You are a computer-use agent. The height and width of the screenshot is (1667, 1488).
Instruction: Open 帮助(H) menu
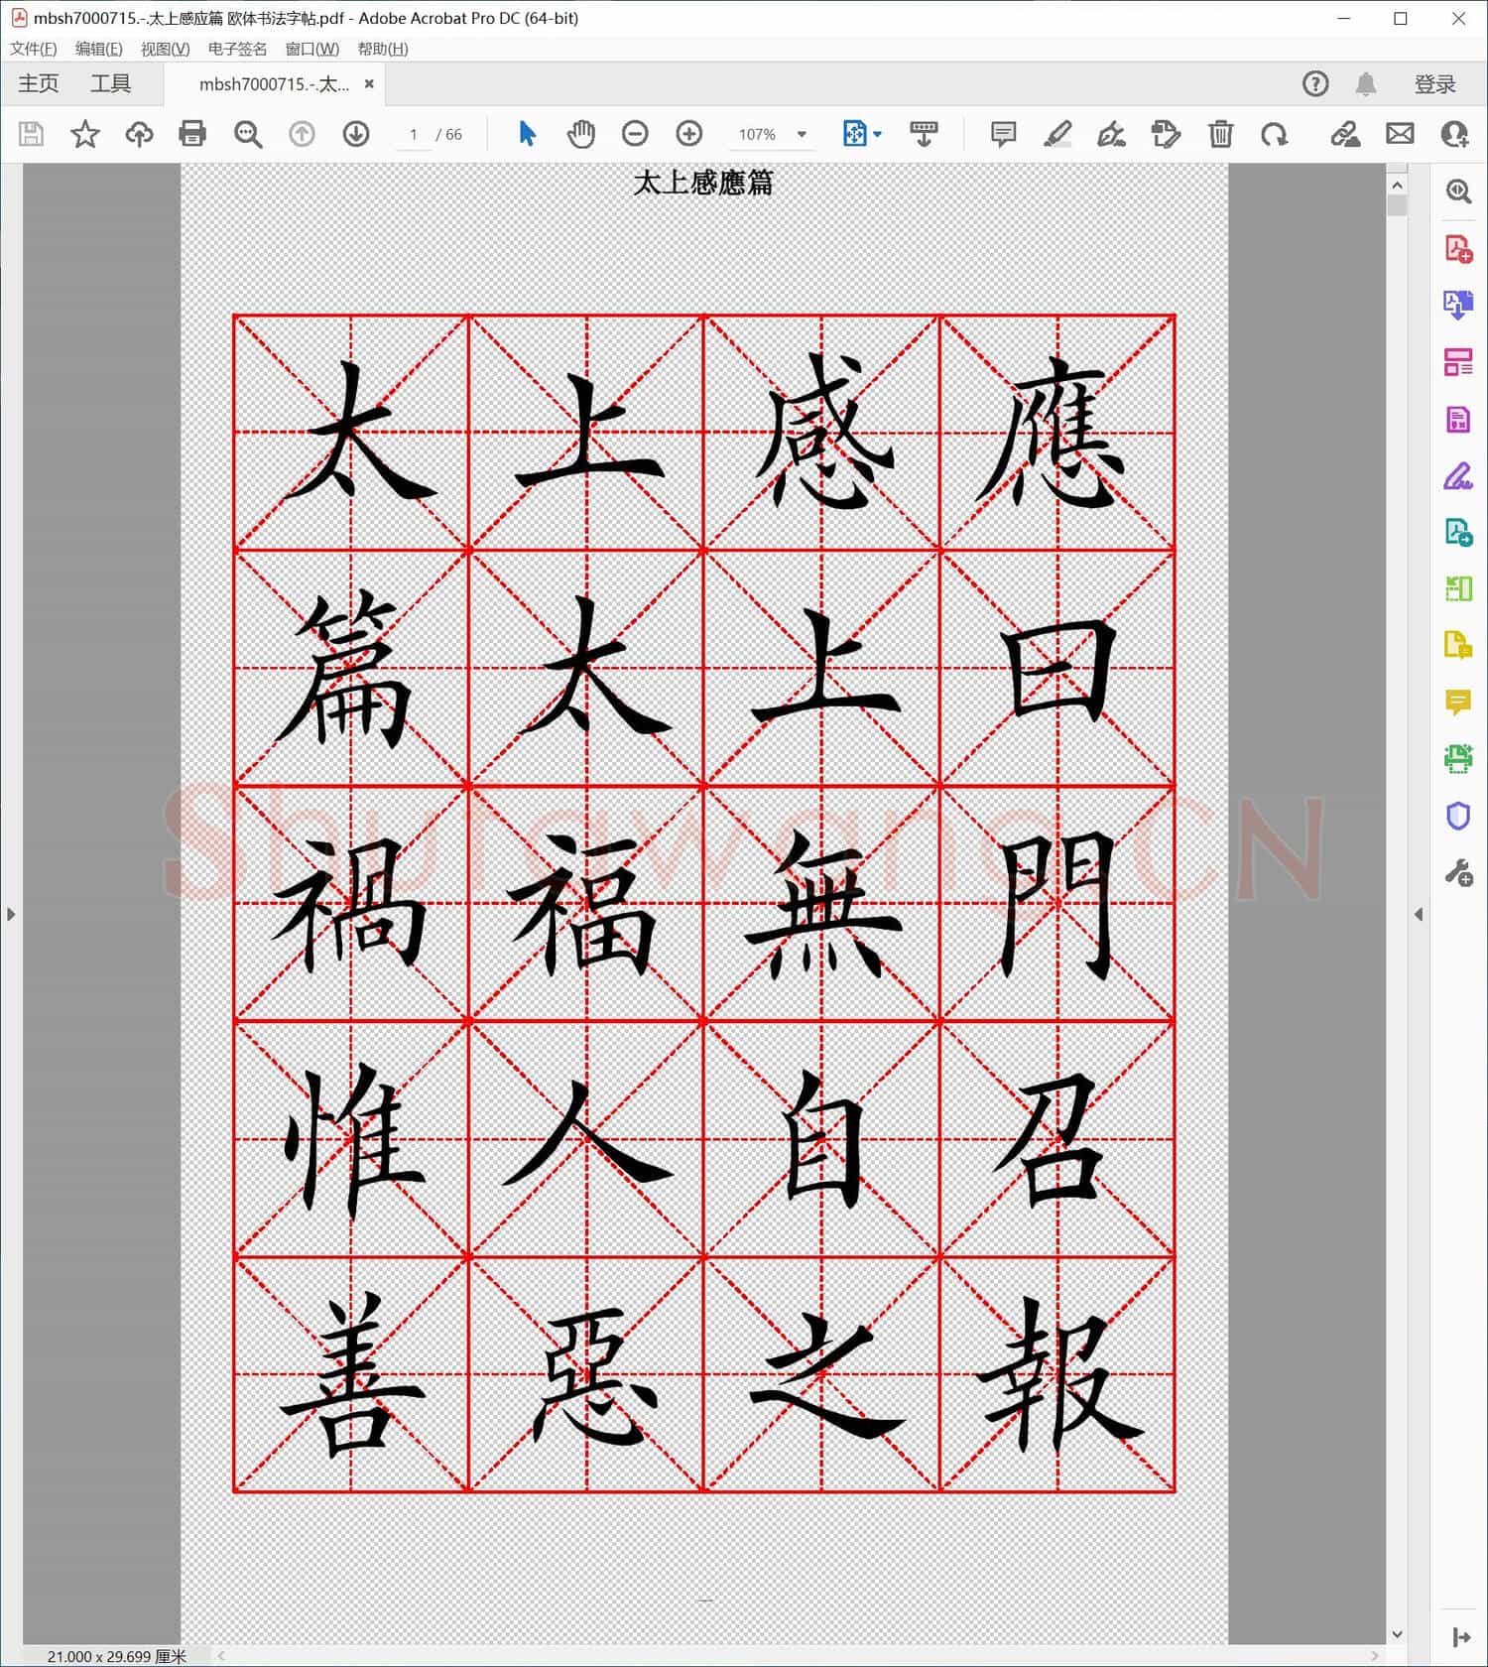point(382,49)
